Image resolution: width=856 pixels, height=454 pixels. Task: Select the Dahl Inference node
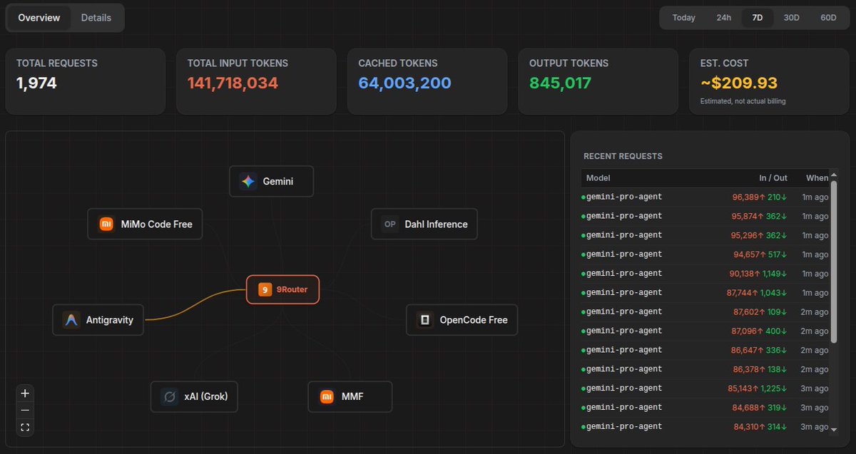pyautogui.click(x=424, y=224)
